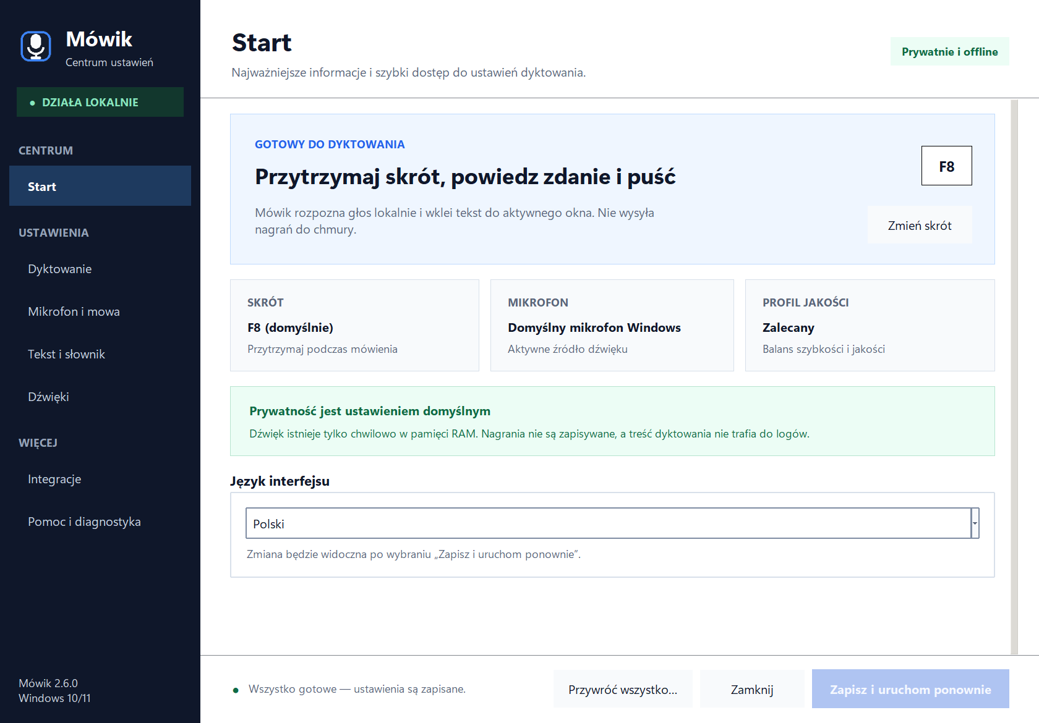Click the dropdown arrow of language combo box

[975, 523]
